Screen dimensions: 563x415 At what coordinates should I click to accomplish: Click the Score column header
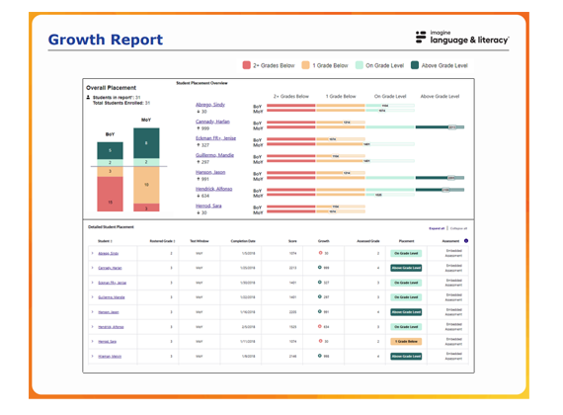click(292, 241)
